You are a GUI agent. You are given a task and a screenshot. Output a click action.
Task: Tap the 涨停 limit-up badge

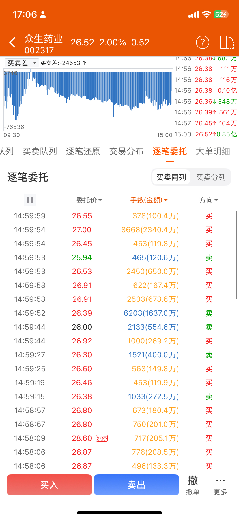click(x=102, y=438)
